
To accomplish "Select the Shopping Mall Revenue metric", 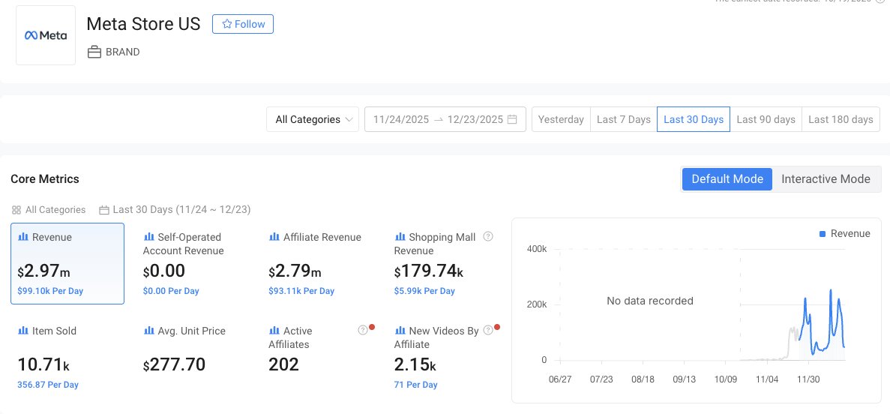I will [x=445, y=263].
